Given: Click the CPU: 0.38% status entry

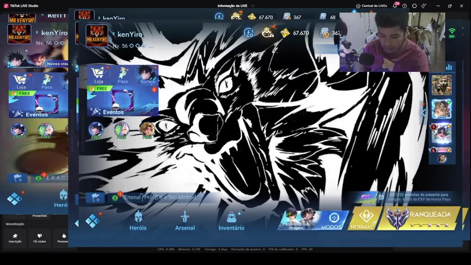Looking at the screenshot, I should coord(166,249).
